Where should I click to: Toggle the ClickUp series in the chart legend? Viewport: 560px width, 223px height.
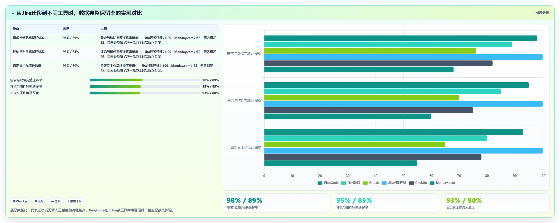418,183
